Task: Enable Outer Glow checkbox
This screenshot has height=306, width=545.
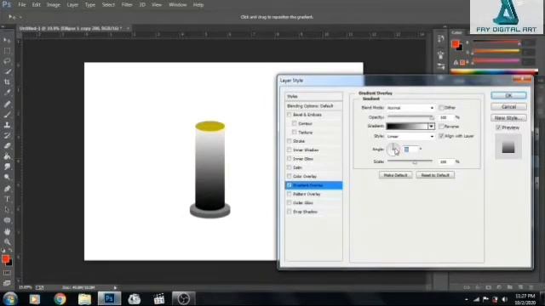Action: coord(290,202)
